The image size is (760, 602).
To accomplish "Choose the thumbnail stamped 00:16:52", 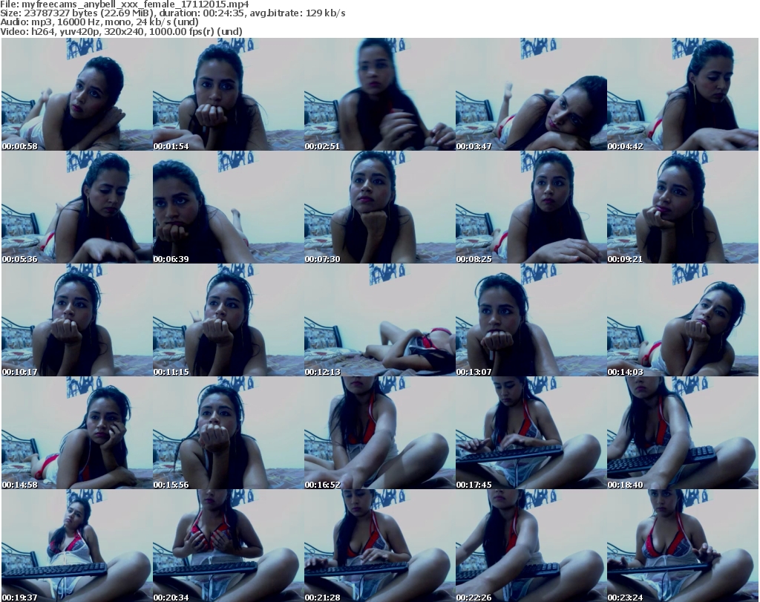I will tap(379, 433).
